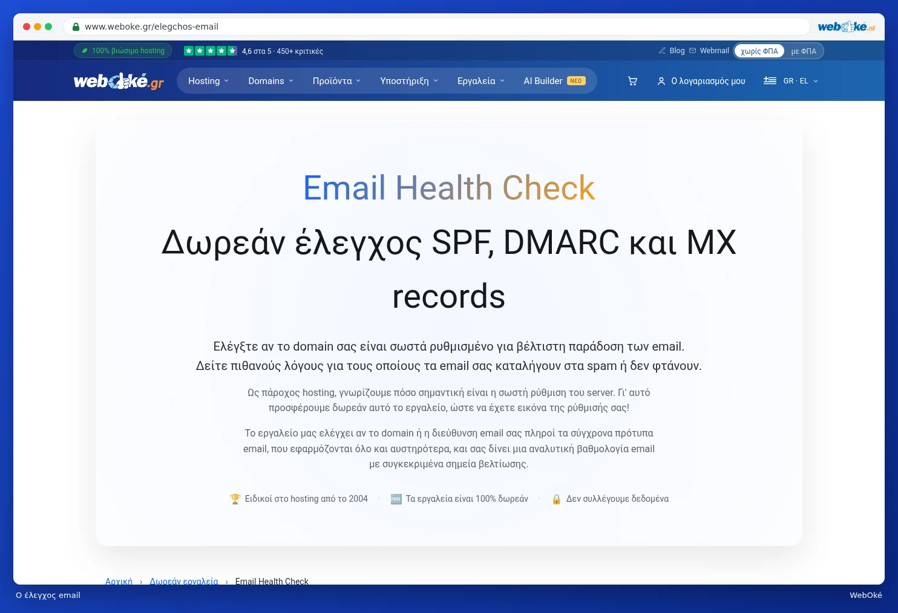Click the Webmail envelope icon
Viewport: 898px width, 613px height.
coord(692,51)
